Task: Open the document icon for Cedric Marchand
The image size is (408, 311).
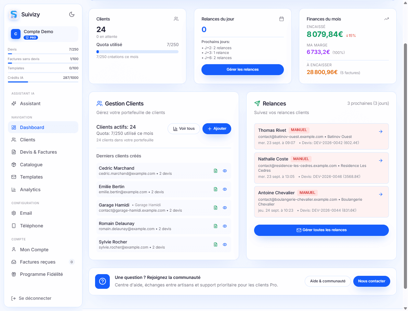Action: pos(215,171)
